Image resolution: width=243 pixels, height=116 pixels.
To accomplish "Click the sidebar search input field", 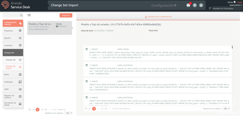I will point(11,15).
